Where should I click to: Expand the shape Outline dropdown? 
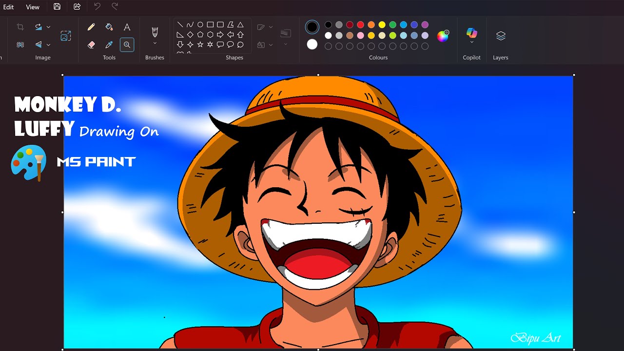(x=271, y=27)
